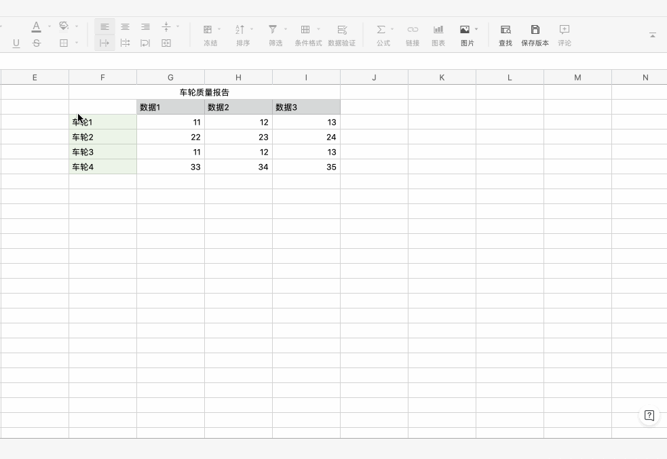Click the 冻结 freeze panes icon

[208, 29]
